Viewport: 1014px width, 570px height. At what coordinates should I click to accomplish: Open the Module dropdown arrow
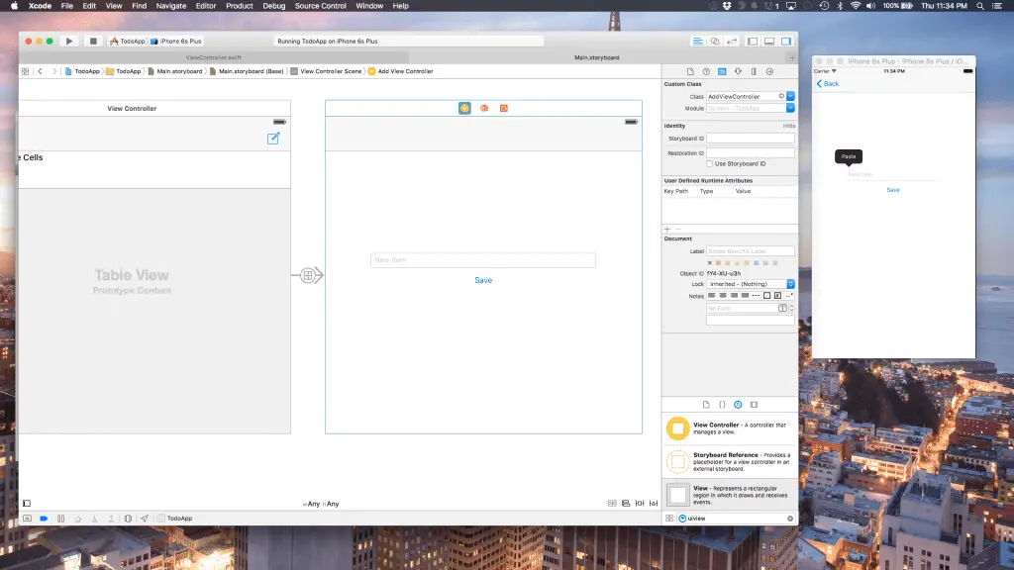coord(790,108)
